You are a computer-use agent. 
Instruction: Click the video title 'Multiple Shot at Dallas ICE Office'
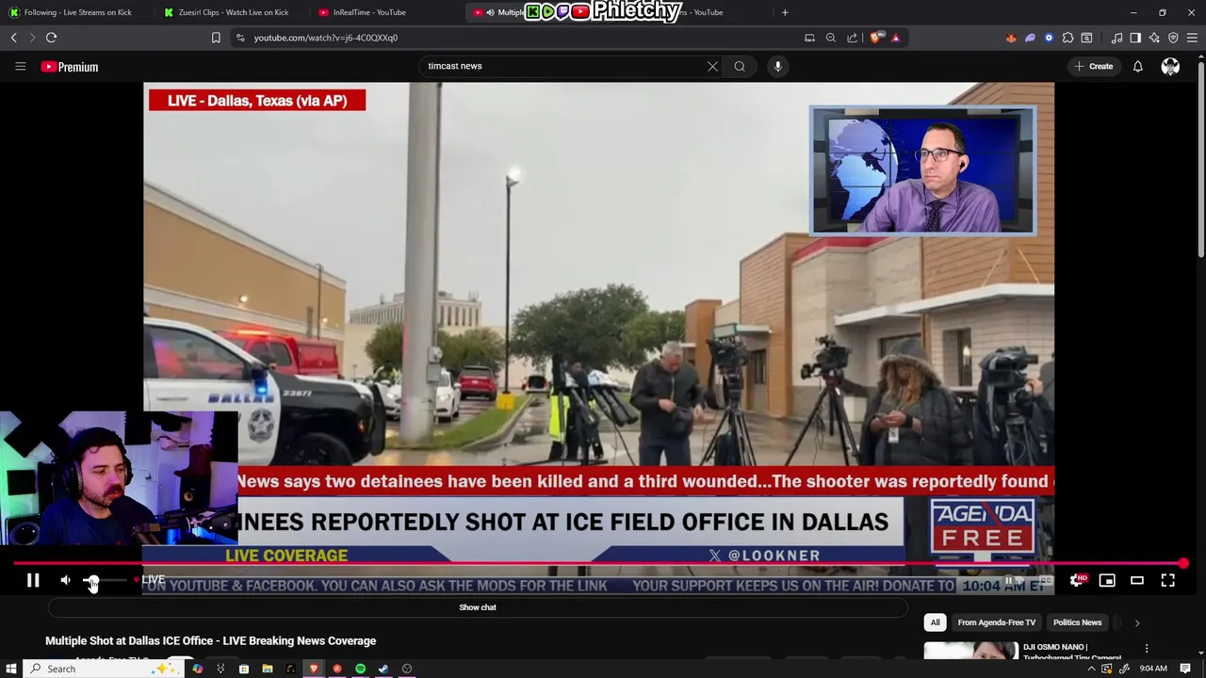[x=211, y=640]
